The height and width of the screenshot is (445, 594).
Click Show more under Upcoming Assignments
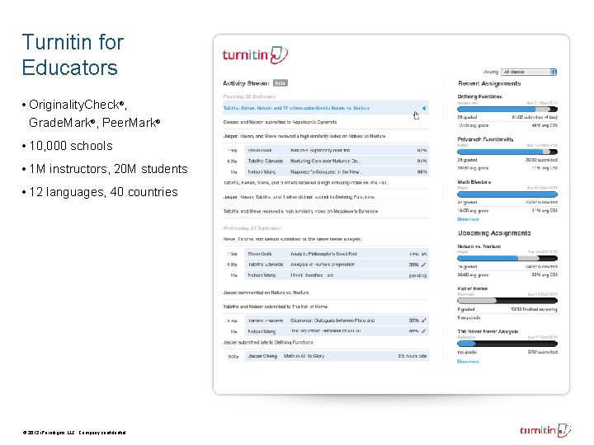tap(468, 362)
